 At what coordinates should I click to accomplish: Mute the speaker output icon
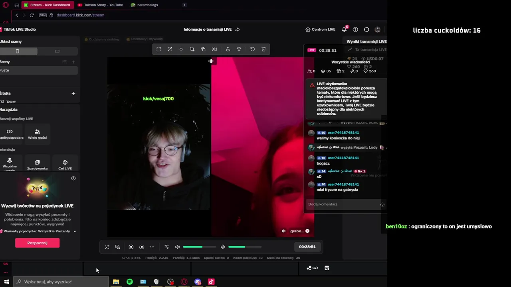click(178, 247)
